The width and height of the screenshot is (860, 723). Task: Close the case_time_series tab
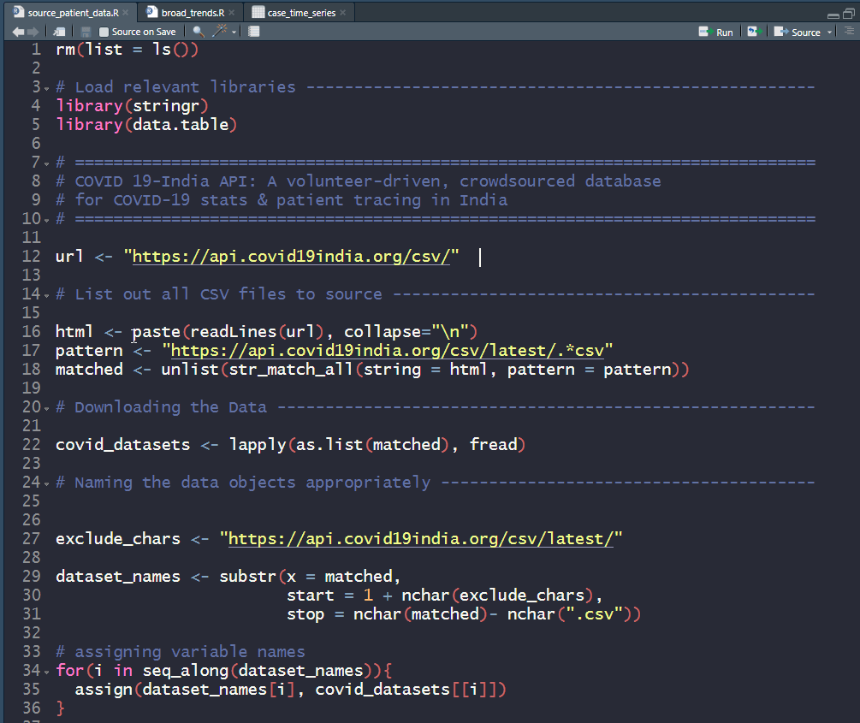coord(343,13)
